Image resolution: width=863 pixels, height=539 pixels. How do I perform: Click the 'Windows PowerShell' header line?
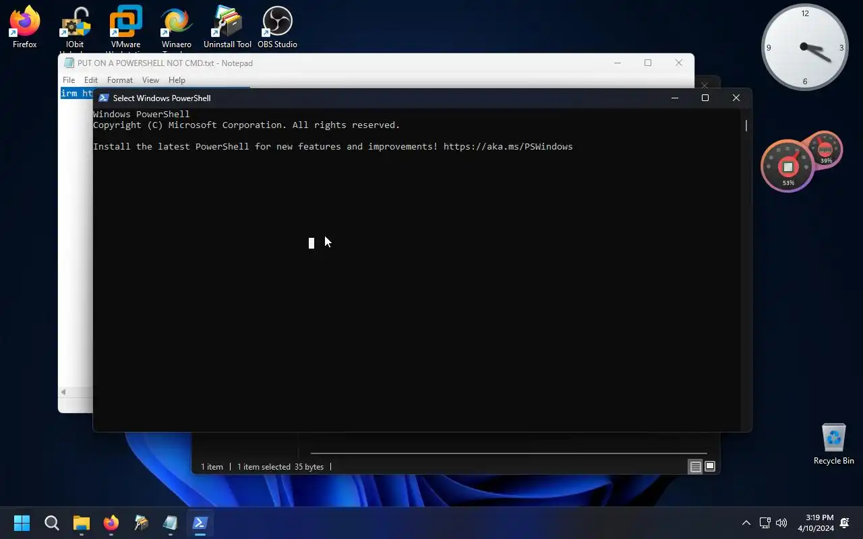pyautogui.click(x=142, y=115)
